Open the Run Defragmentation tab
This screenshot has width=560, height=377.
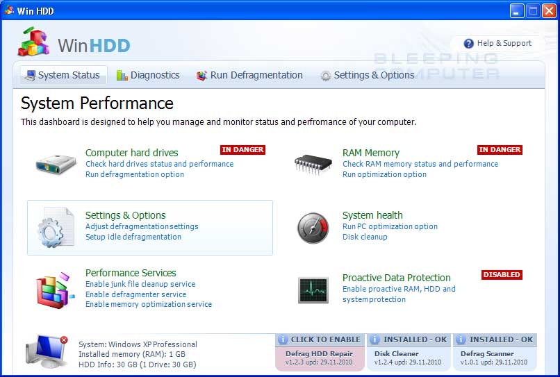pyautogui.click(x=249, y=75)
